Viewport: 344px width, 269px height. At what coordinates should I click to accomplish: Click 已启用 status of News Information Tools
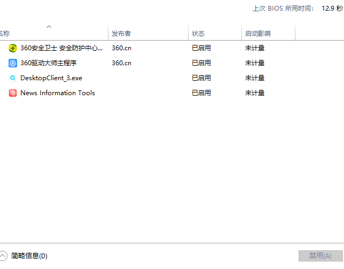tap(201, 93)
